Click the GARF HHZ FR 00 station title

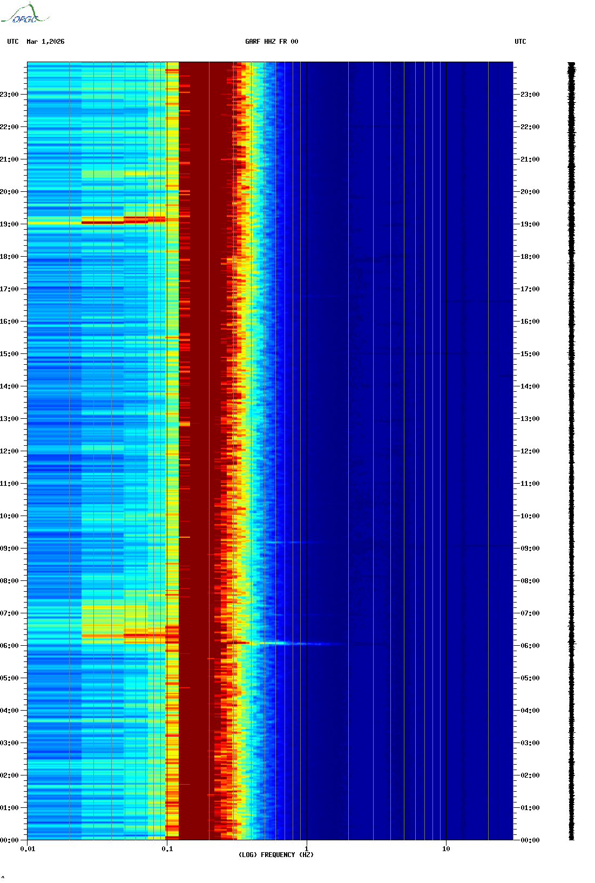point(272,42)
